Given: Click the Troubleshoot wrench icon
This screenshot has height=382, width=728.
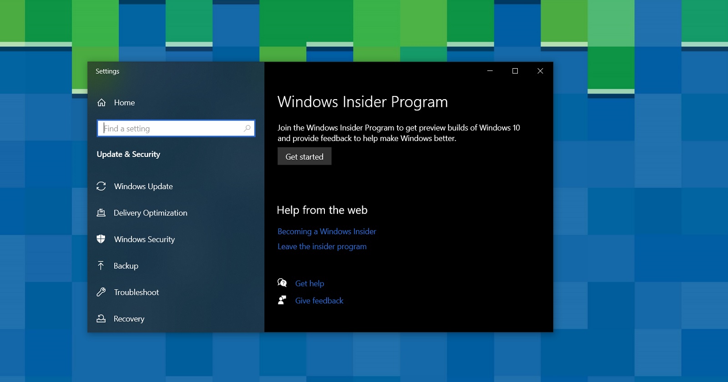Looking at the screenshot, I should [101, 292].
